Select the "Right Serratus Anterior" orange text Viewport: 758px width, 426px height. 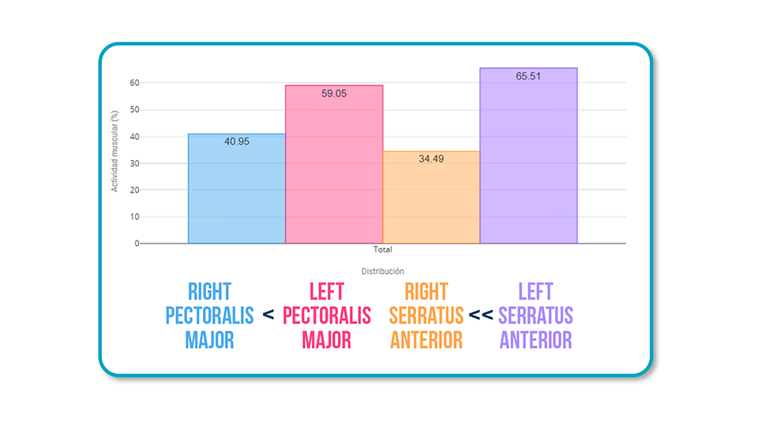426,316
